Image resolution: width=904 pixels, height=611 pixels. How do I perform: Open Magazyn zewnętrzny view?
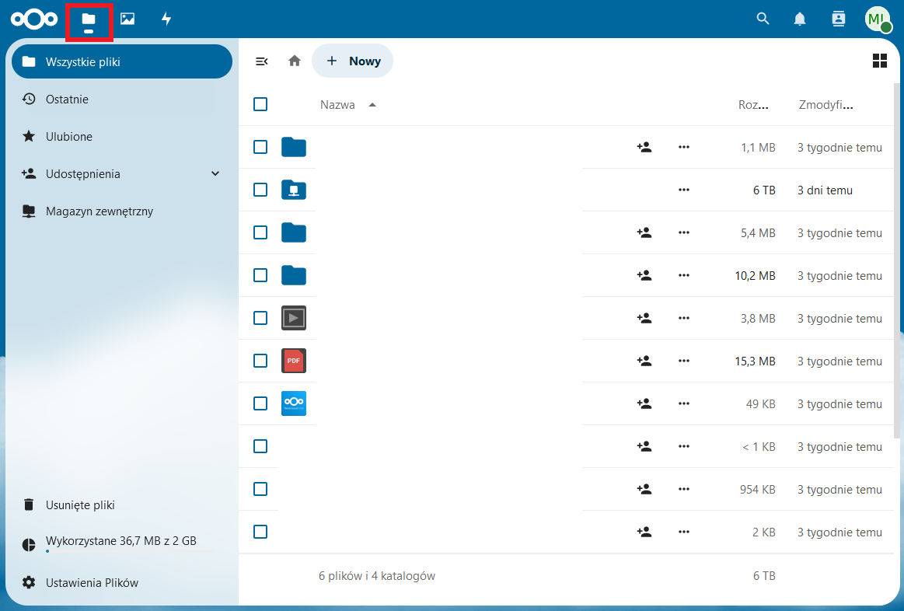click(122, 211)
